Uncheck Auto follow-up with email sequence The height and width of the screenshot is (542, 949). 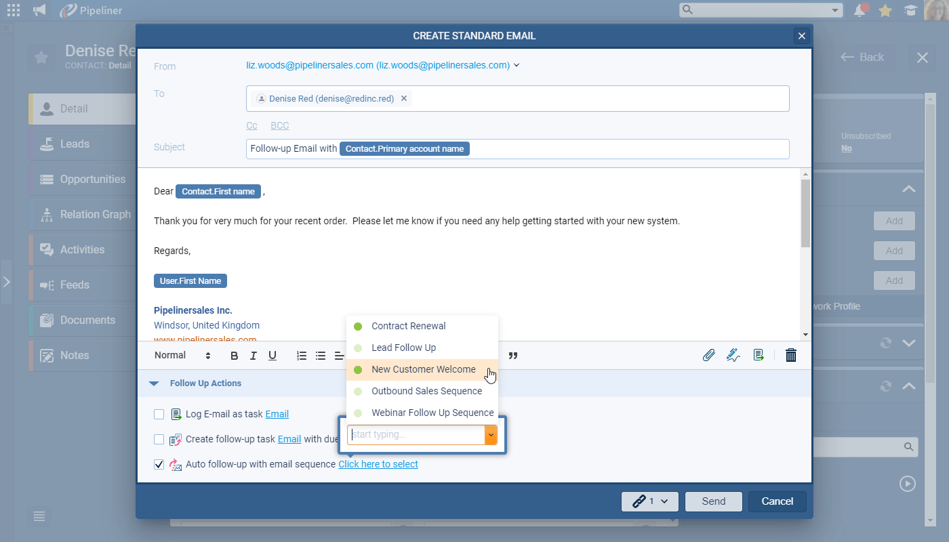tap(159, 464)
